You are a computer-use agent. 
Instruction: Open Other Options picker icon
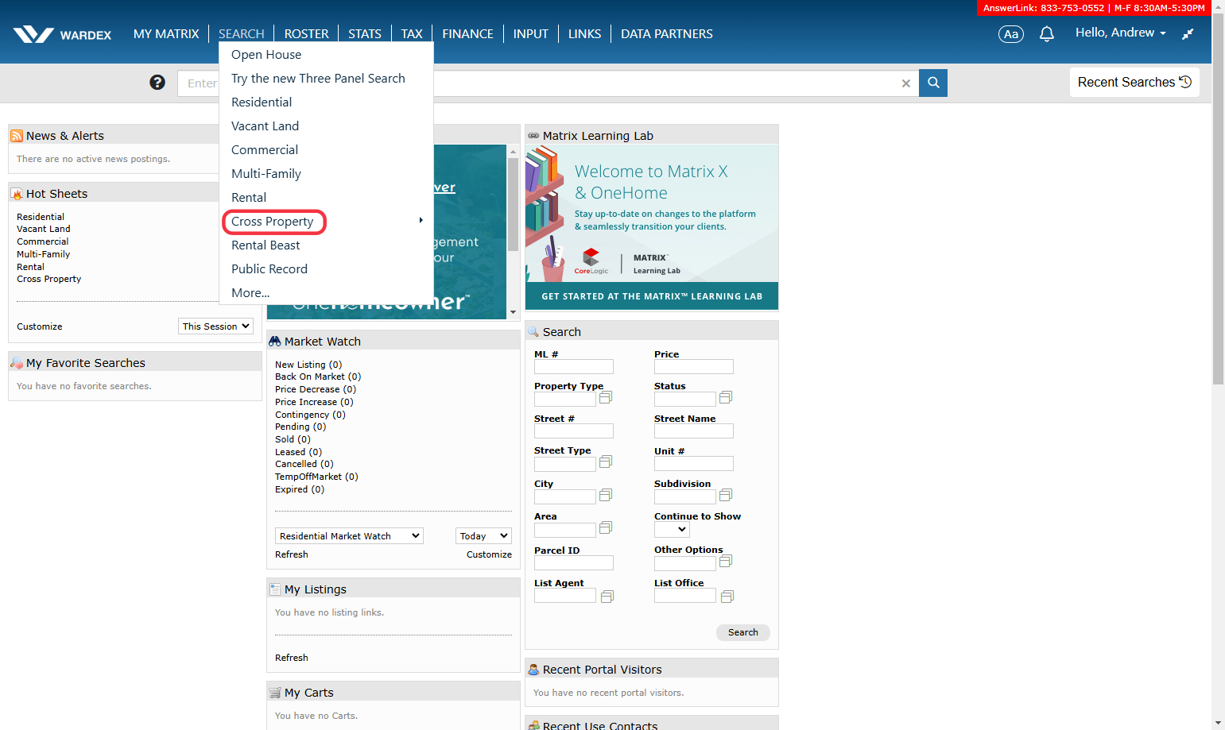click(x=726, y=561)
